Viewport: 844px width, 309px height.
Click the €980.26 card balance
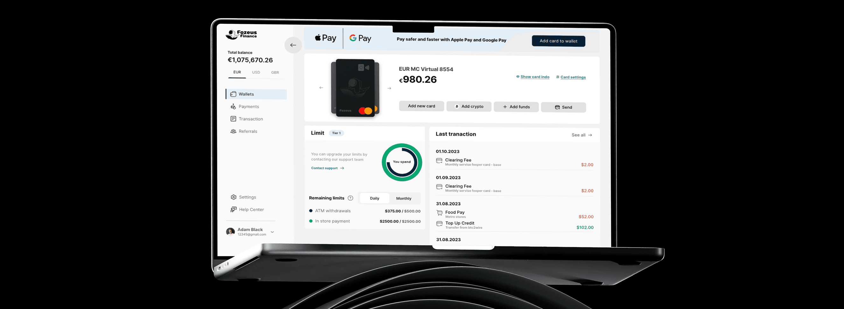(418, 79)
